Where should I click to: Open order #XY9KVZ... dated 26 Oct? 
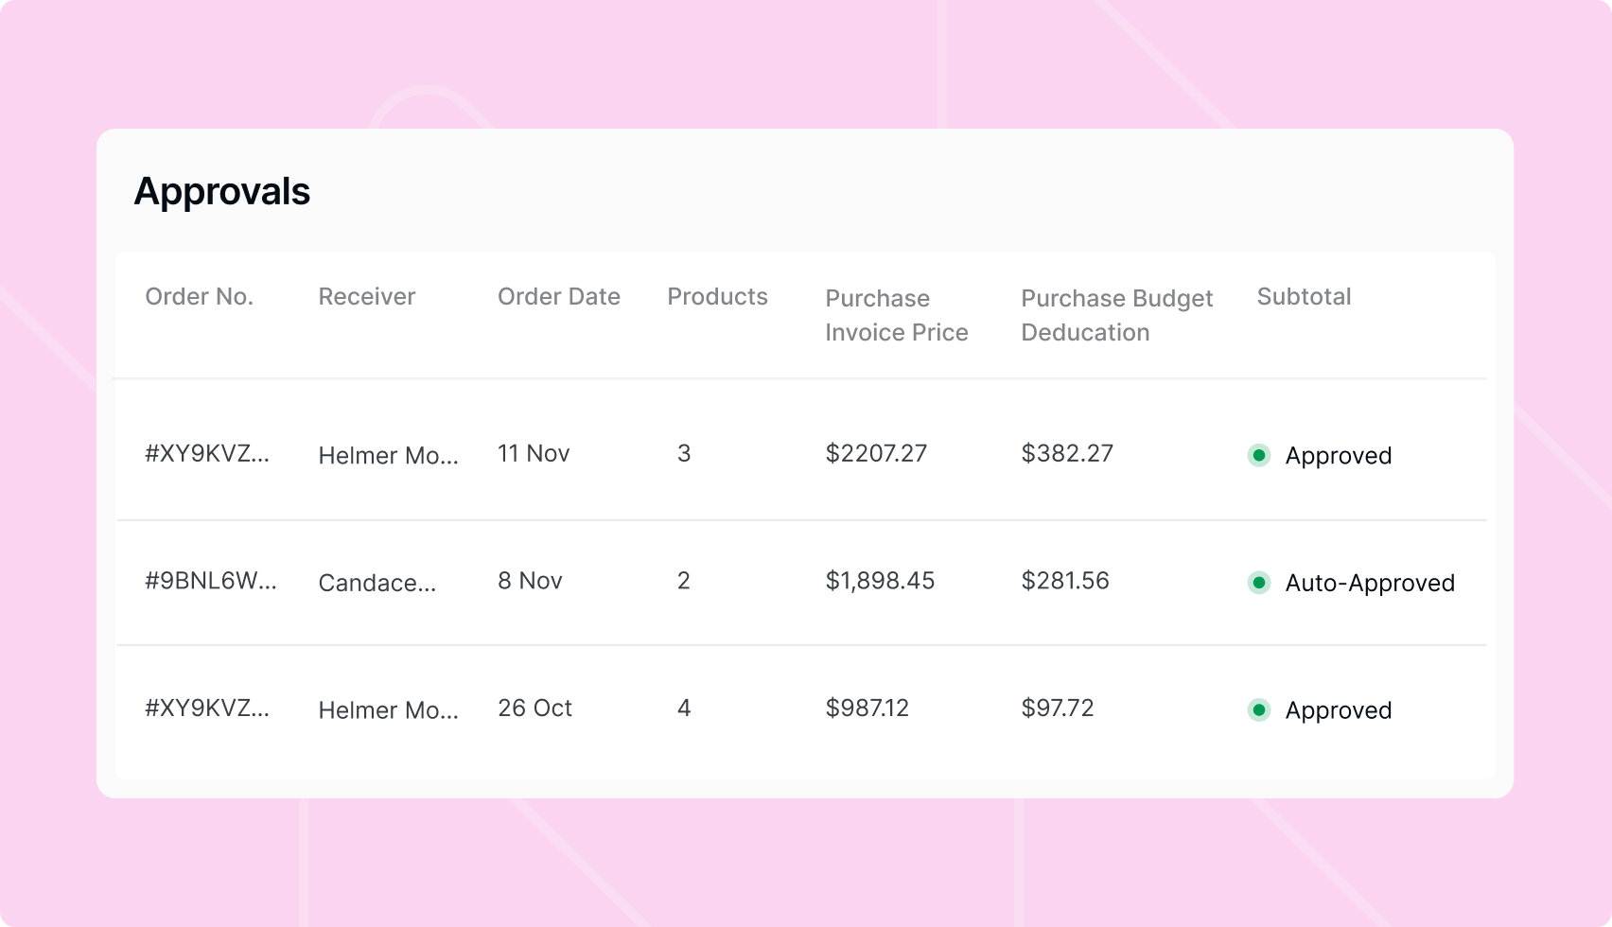(207, 708)
